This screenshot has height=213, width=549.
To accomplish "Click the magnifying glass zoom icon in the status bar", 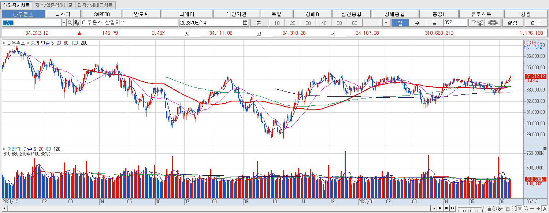I will point(526,209).
